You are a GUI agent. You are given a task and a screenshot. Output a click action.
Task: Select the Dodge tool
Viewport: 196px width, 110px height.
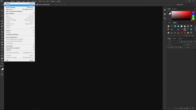tap(2, 45)
